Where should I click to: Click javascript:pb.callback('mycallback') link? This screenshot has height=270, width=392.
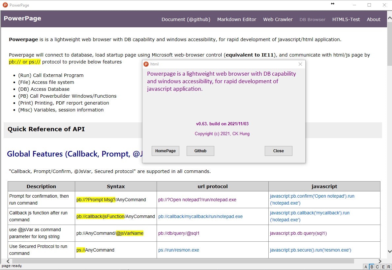tap(310, 216)
